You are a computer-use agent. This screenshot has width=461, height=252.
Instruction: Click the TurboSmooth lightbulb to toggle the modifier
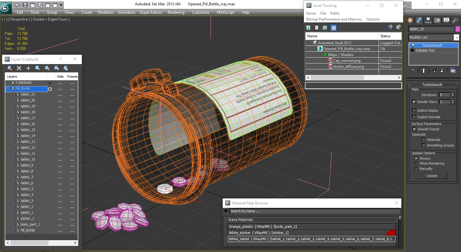click(413, 45)
